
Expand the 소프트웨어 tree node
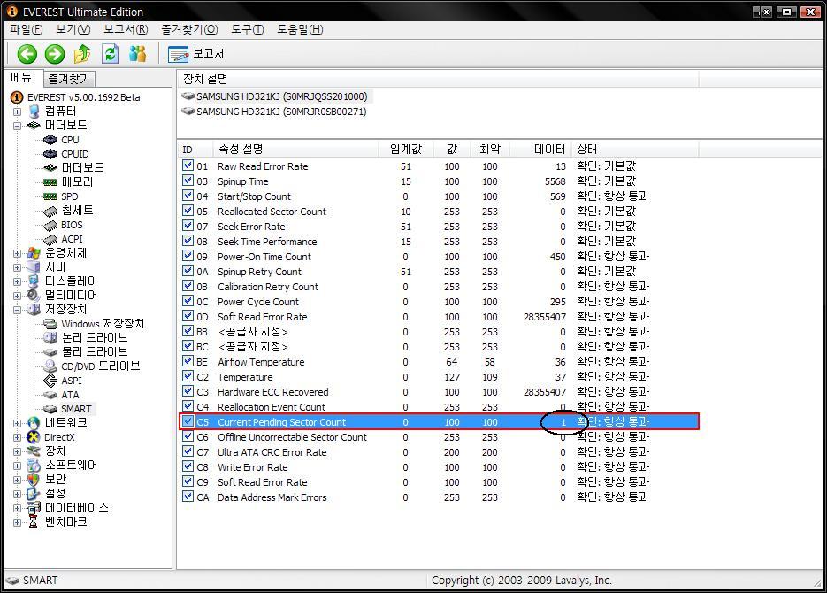pos(17,466)
